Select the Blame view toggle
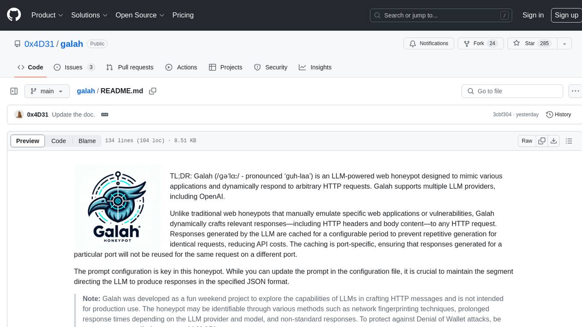Image resolution: width=582 pixels, height=327 pixels. click(87, 141)
